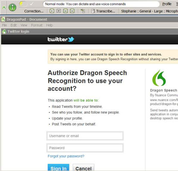178x171 pixels.
Task: Click the Cancel button
Action: [84, 168]
